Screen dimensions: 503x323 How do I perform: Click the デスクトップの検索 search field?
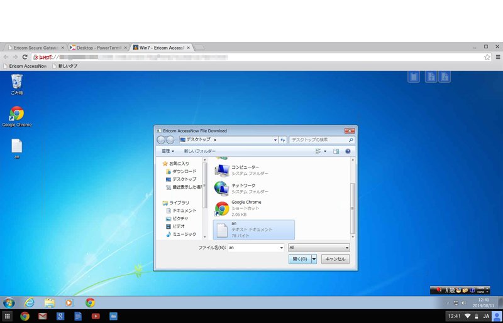pos(321,140)
